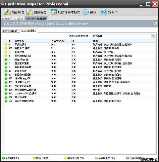This screenshot has width=159, height=162.
Task: Click the 50% status in row 7
Action: pos(53,45)
